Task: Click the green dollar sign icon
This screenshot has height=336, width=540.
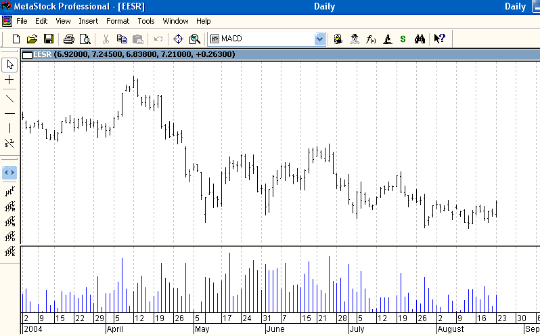Action: 403,39
